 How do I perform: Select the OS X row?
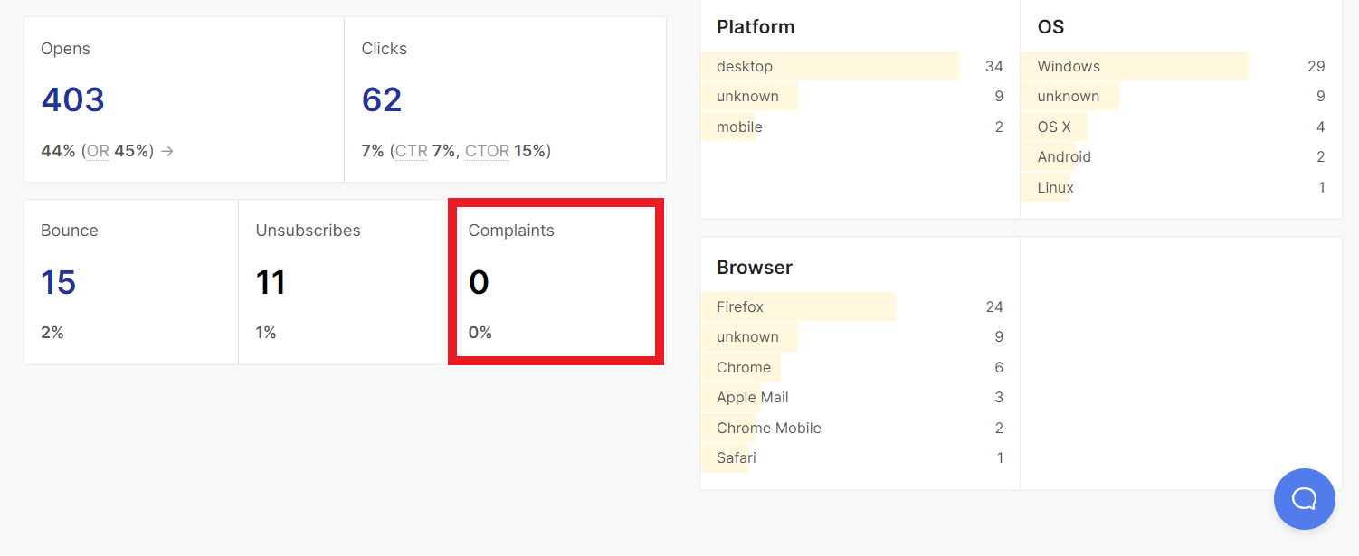pyautogui.click(x=1181, y=127)
